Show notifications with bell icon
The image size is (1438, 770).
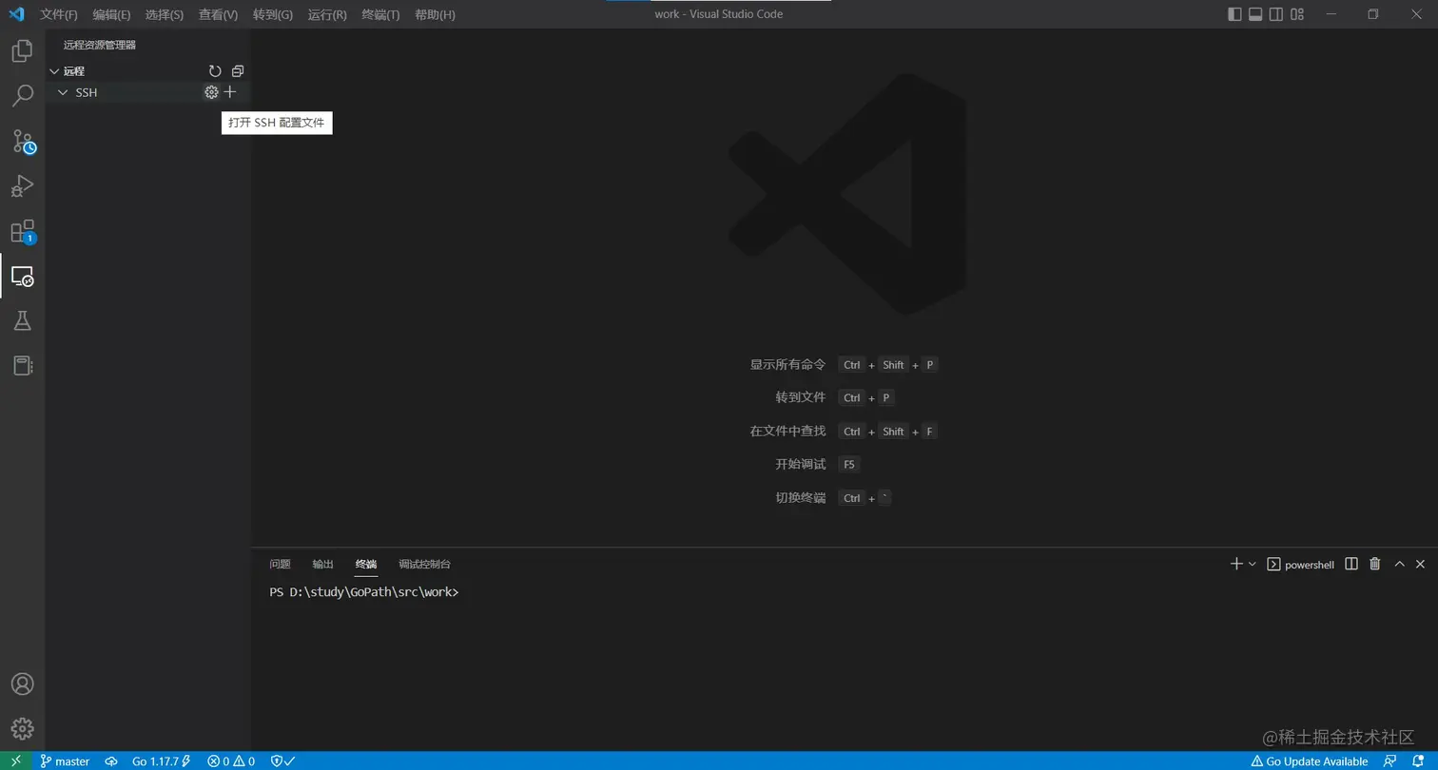(x=1418, y=761)
